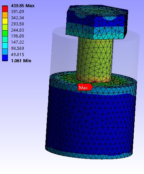Select the orange legend color band

coord(5,15)
